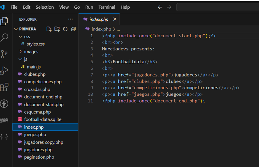Click the Go Back navigation arrow
Screen dimensions: 259x167
click(x=160, y=7)
